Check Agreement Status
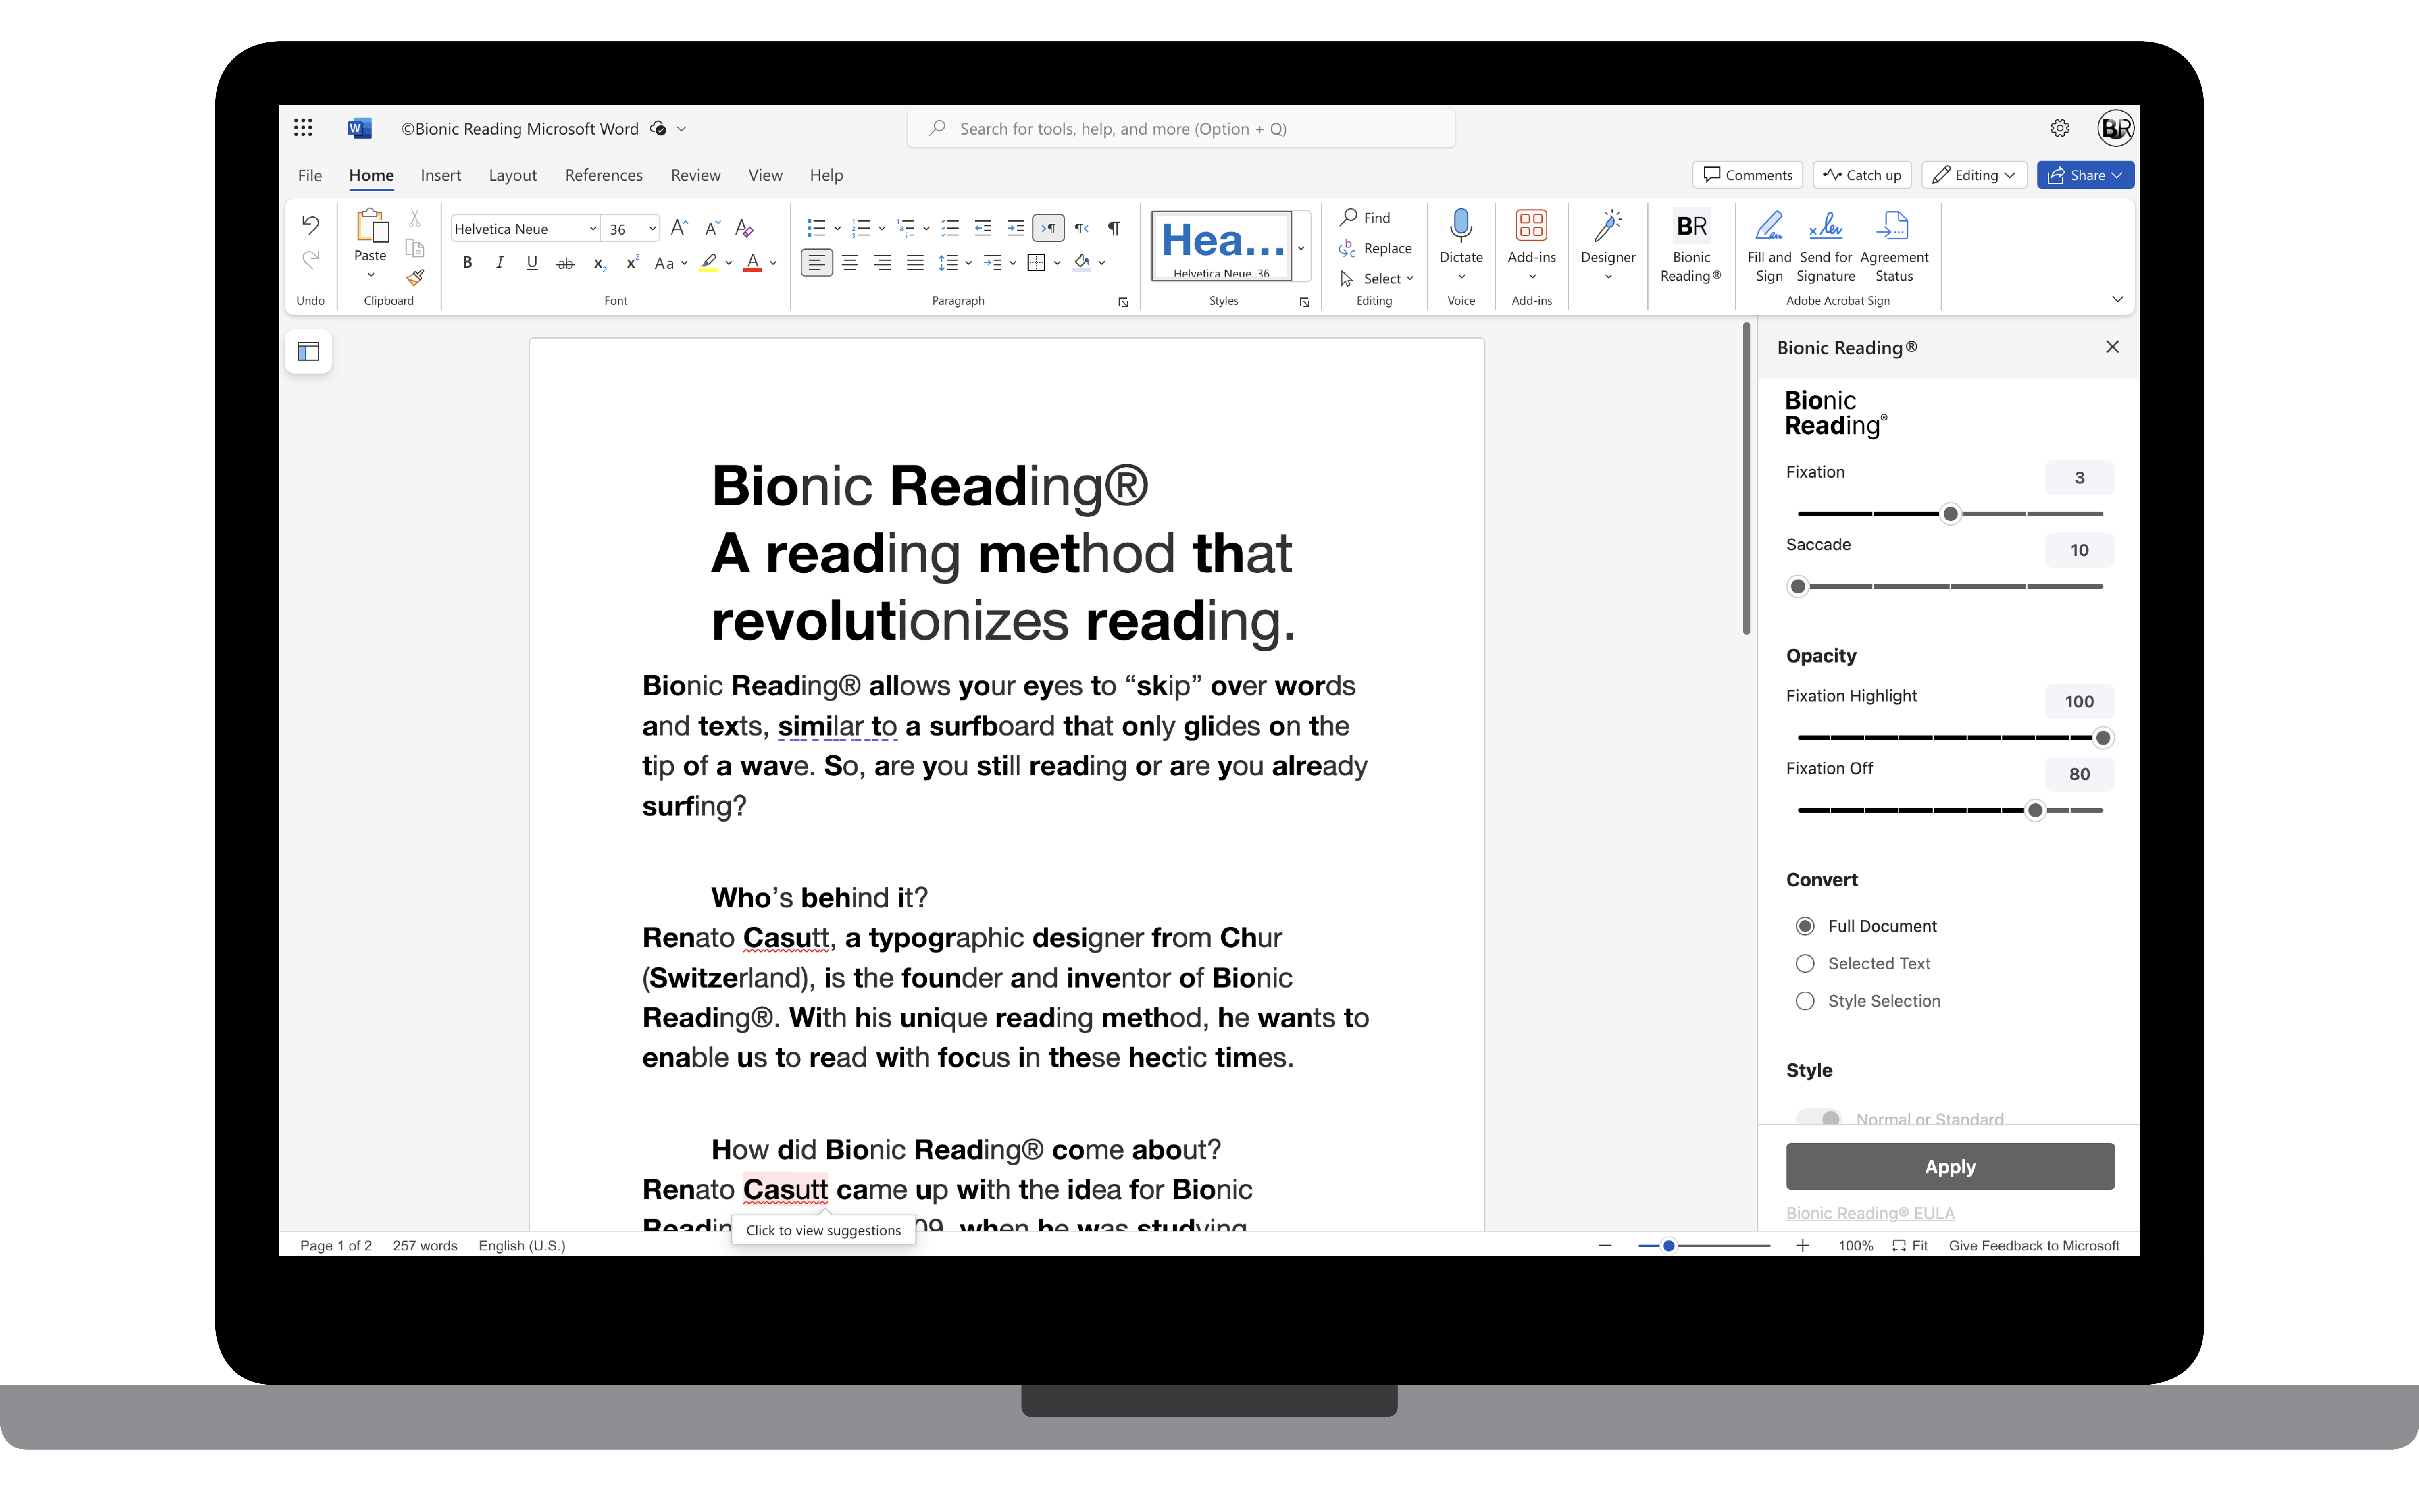Image resolution: width=2419 pixels, height=1512 pixels. click(x=1894, y=246)
